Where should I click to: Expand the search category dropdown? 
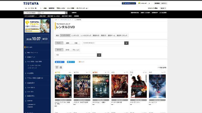[x=32, y=13]
